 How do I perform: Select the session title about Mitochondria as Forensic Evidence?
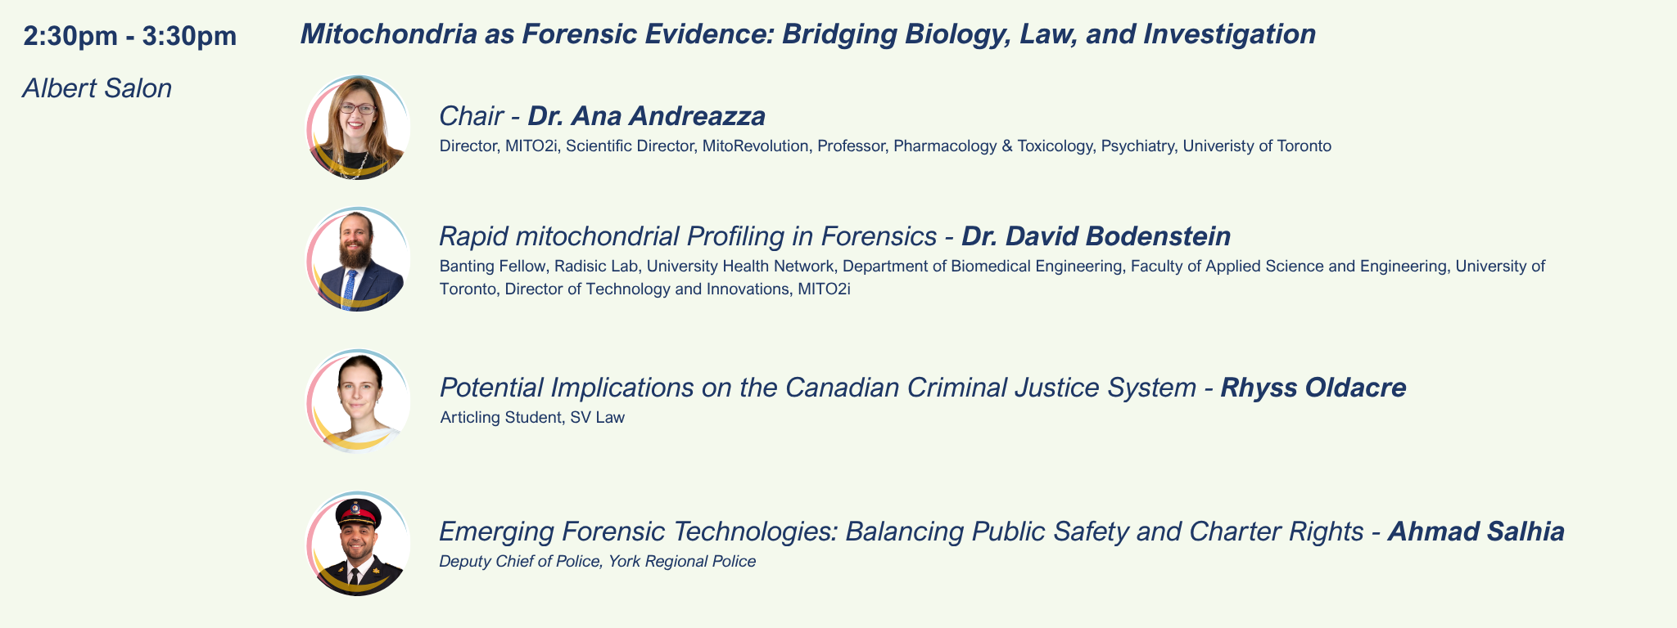(x=808, y=34)
